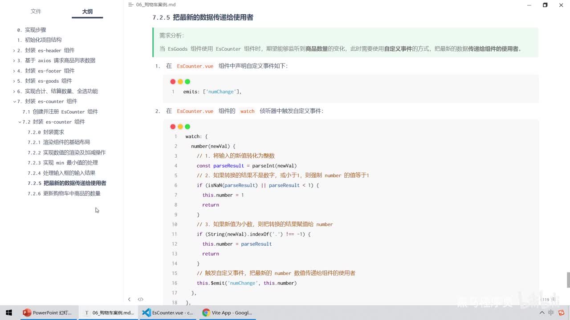Toggle source code mode icon

pyautogui.click(x=140, y=300)
